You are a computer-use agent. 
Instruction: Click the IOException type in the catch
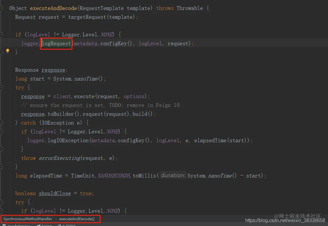click(58, 123)
